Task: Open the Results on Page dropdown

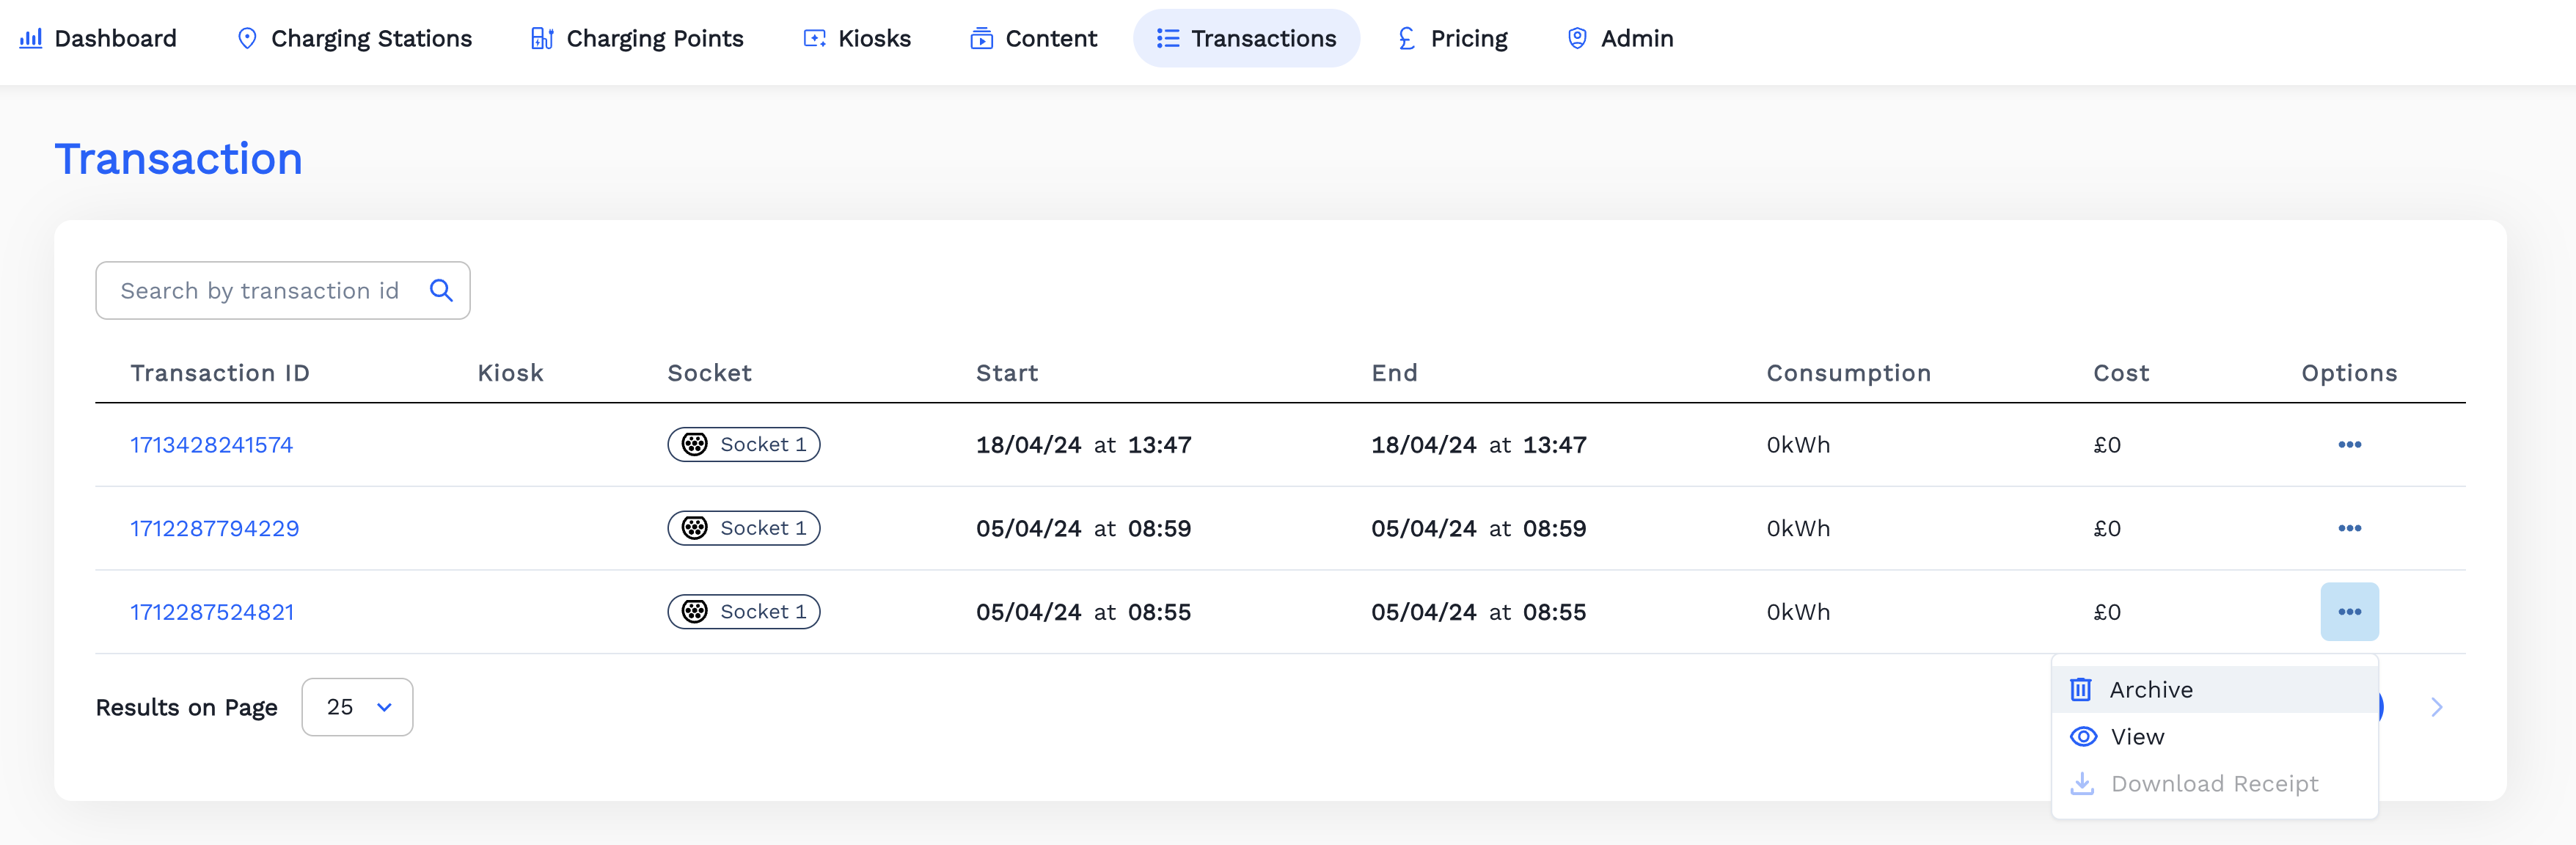Action: pyautogui.click(x=357, y=707)
